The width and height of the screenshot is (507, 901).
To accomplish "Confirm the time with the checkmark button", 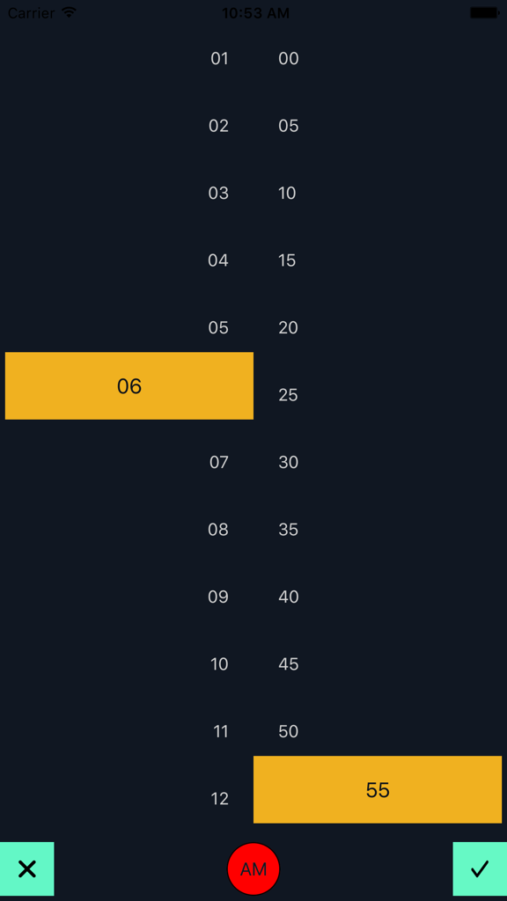I will (480, 868).
